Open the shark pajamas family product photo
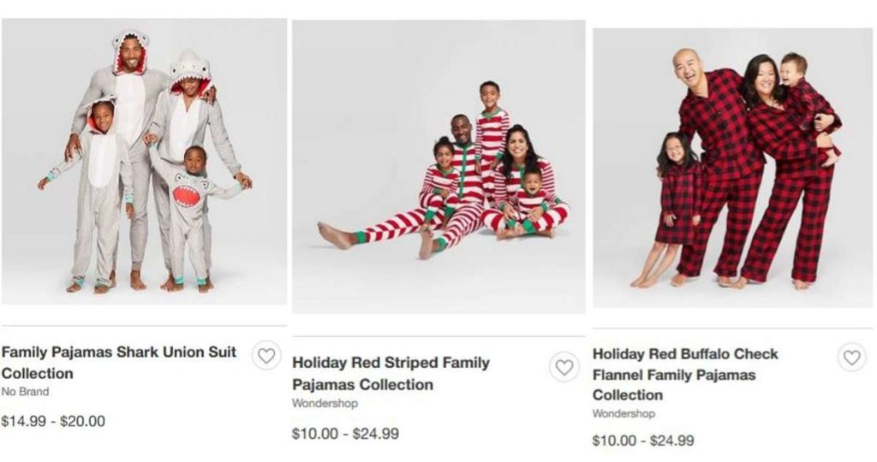 tap(144, 161)
